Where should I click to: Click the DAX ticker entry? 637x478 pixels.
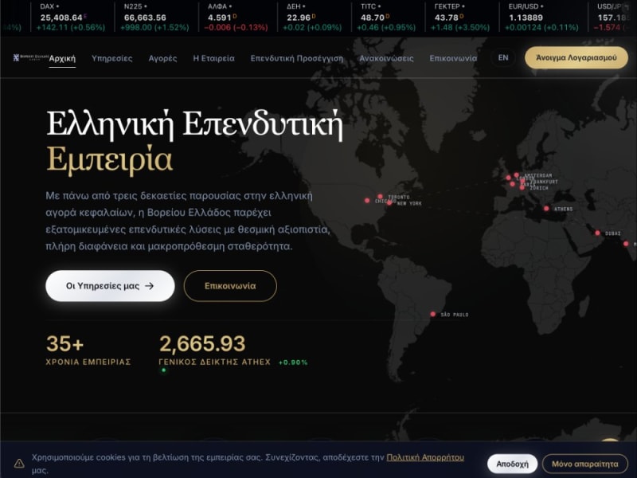[72, 17]
